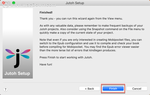Click the "Thank you" View menu sentence
Image resolution: width=150 pixels, height=95 pixels.
click(x=81, y=18)
